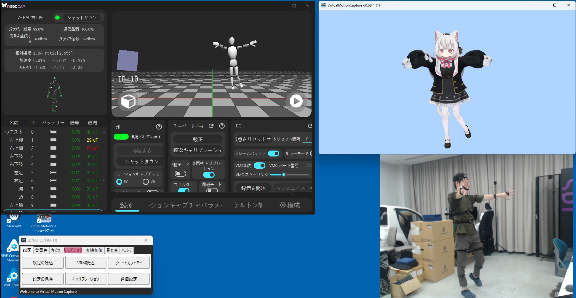Click the green node status indicator
This screenshot has height=298, width=576.
[57, 18]
